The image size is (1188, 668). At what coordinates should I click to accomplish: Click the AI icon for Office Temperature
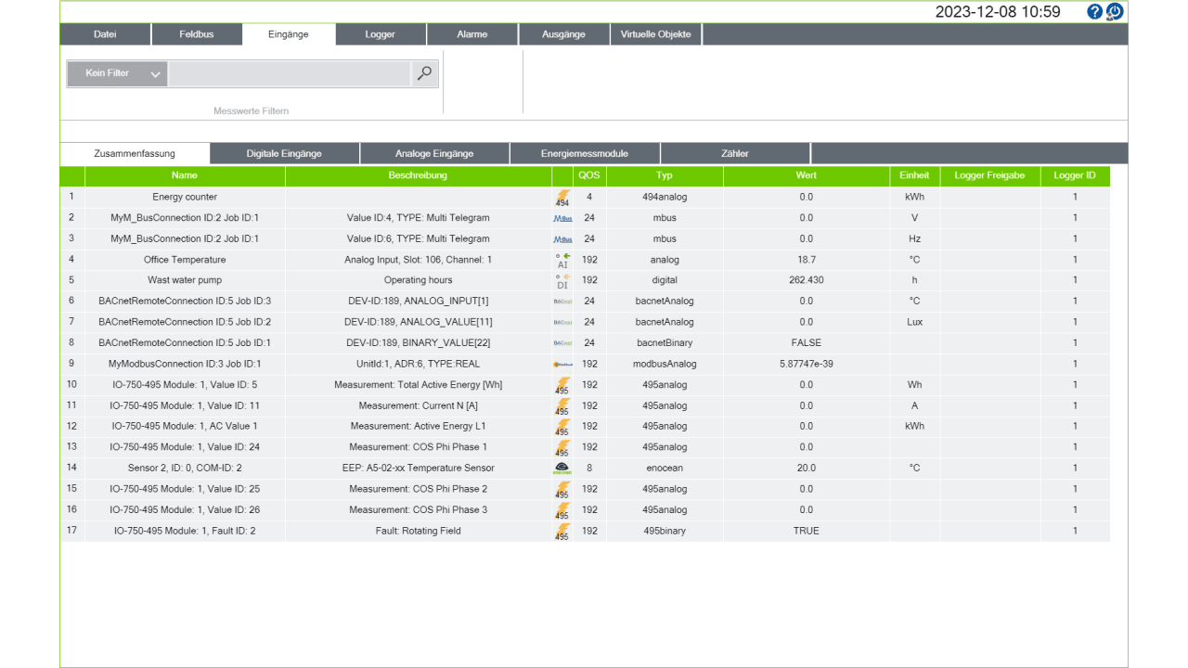click(562, 260)
